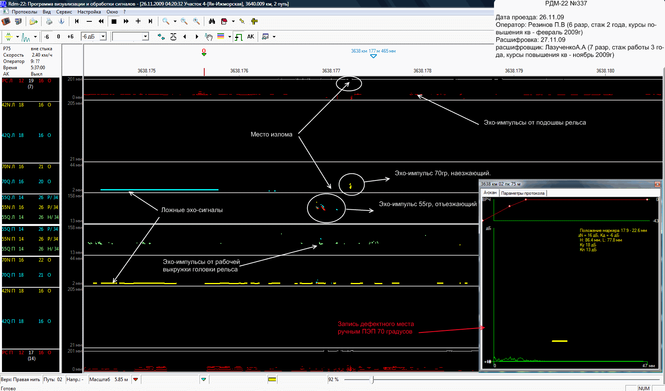Viewport: 665px width, 391px height.
Task: Step left with the black arrow
Action: (x=184, y=37)
